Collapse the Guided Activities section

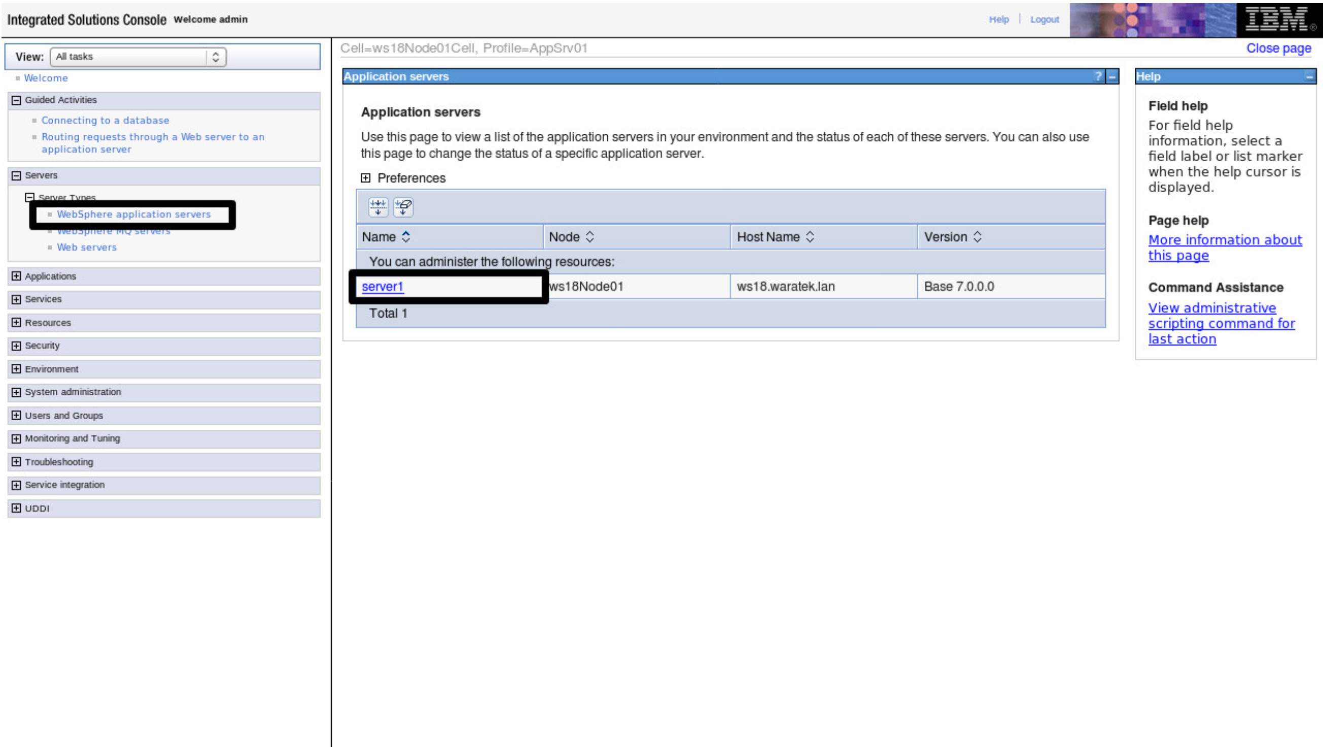pyautogui.click(x=16, y=100)
